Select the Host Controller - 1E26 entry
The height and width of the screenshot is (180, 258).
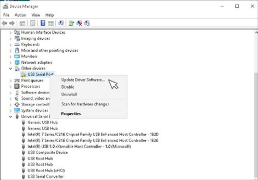93,140
